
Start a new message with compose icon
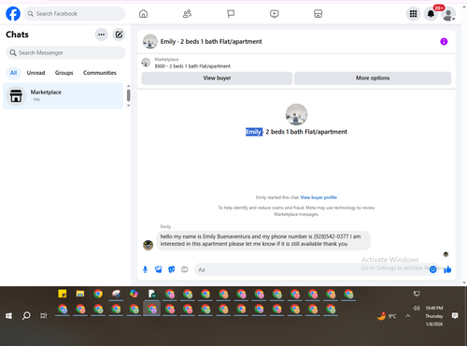pyautogui.click(x=119, y=35)
